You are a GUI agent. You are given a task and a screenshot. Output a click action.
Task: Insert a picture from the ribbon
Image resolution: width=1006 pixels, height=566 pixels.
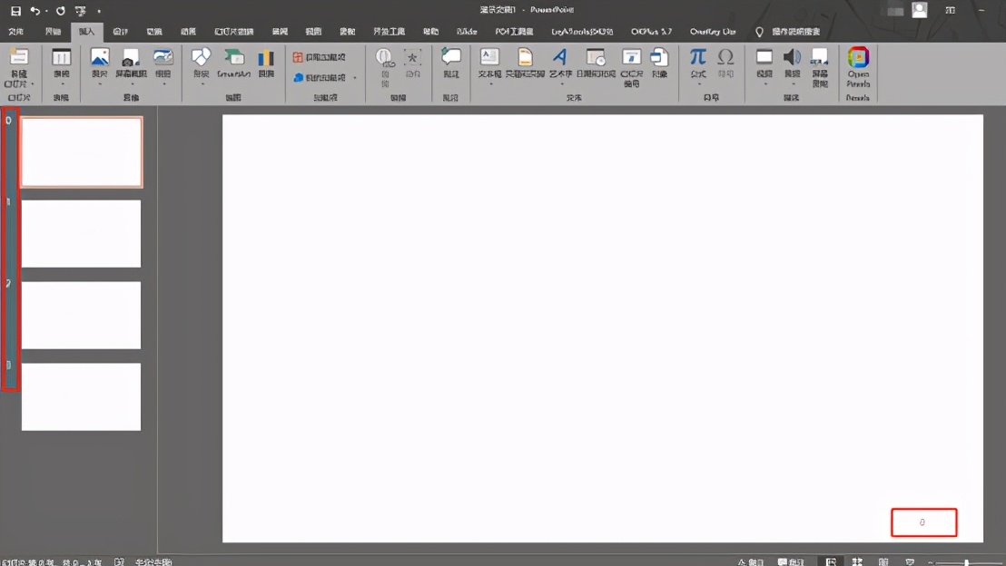click(100, 64)
